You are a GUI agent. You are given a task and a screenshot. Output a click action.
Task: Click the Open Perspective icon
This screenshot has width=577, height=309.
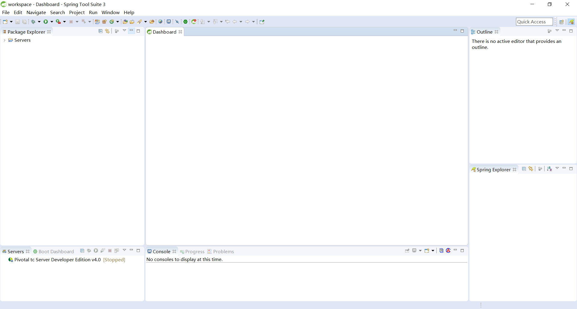pyautogui.click(x=561, y=22)
